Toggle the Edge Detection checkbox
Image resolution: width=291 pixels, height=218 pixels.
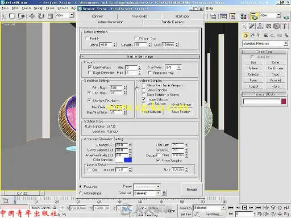pos(90,73)
